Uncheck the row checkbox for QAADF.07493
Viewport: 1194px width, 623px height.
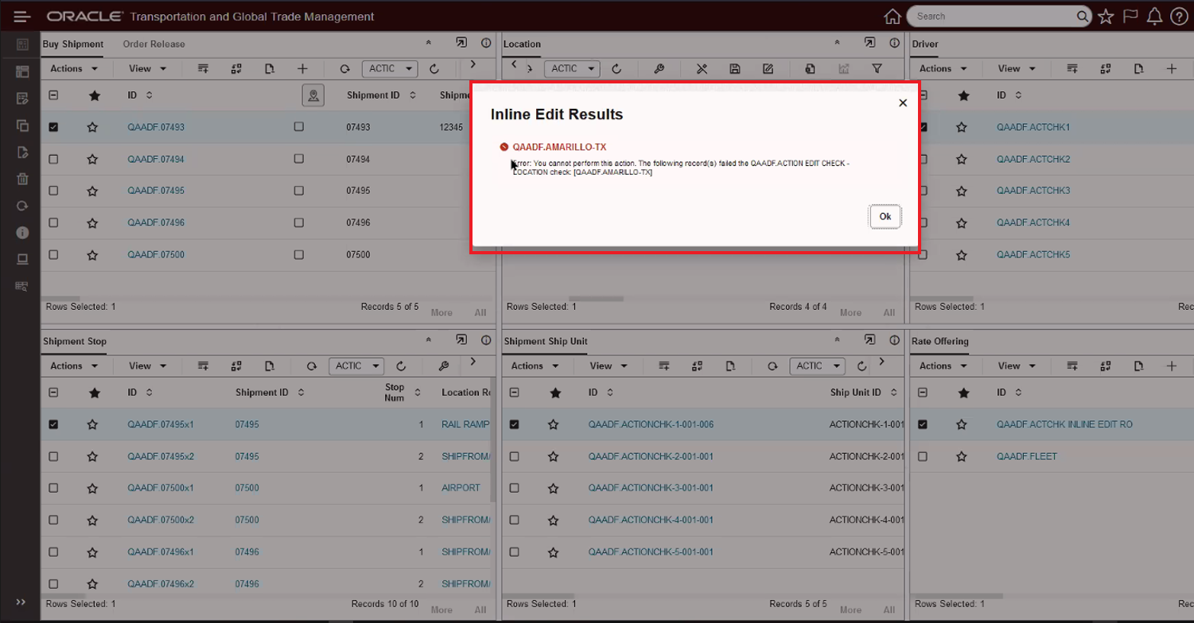click(x=53, y=127)
